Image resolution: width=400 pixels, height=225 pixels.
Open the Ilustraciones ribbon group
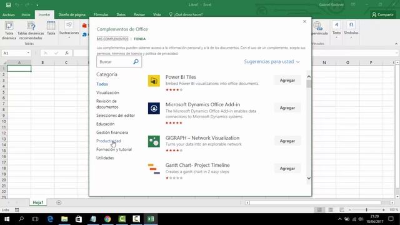tap(69, 30)
